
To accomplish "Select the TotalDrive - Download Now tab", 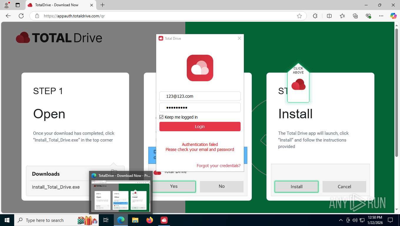I will pos(60,5).
